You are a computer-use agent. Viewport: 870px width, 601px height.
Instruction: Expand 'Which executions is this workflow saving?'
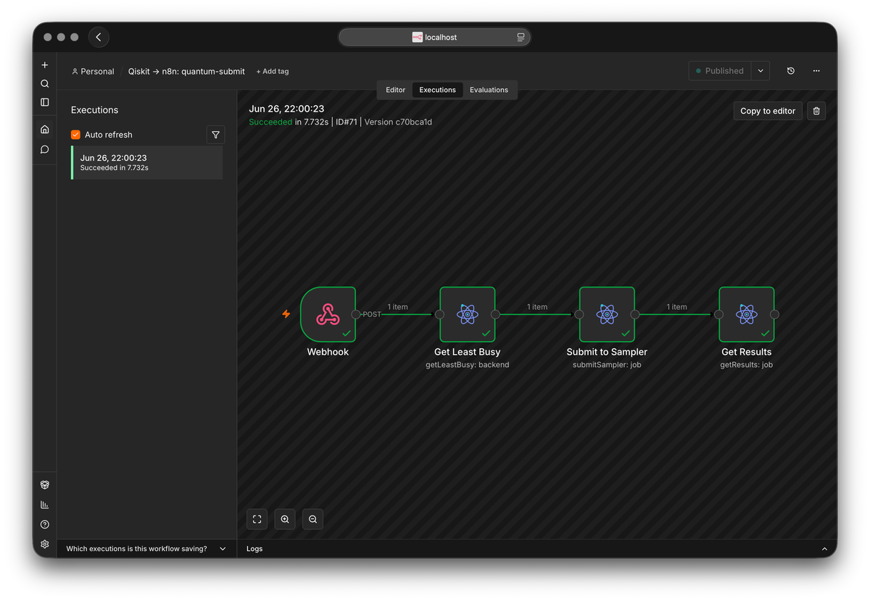click(146, 549)
